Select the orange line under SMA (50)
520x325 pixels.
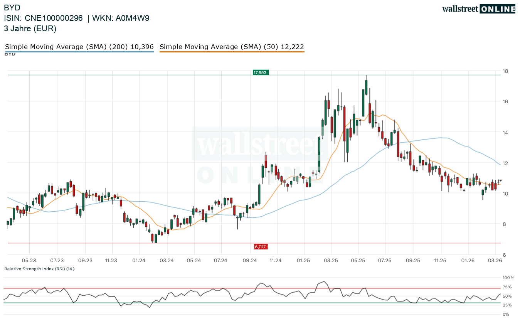point(232,52)
